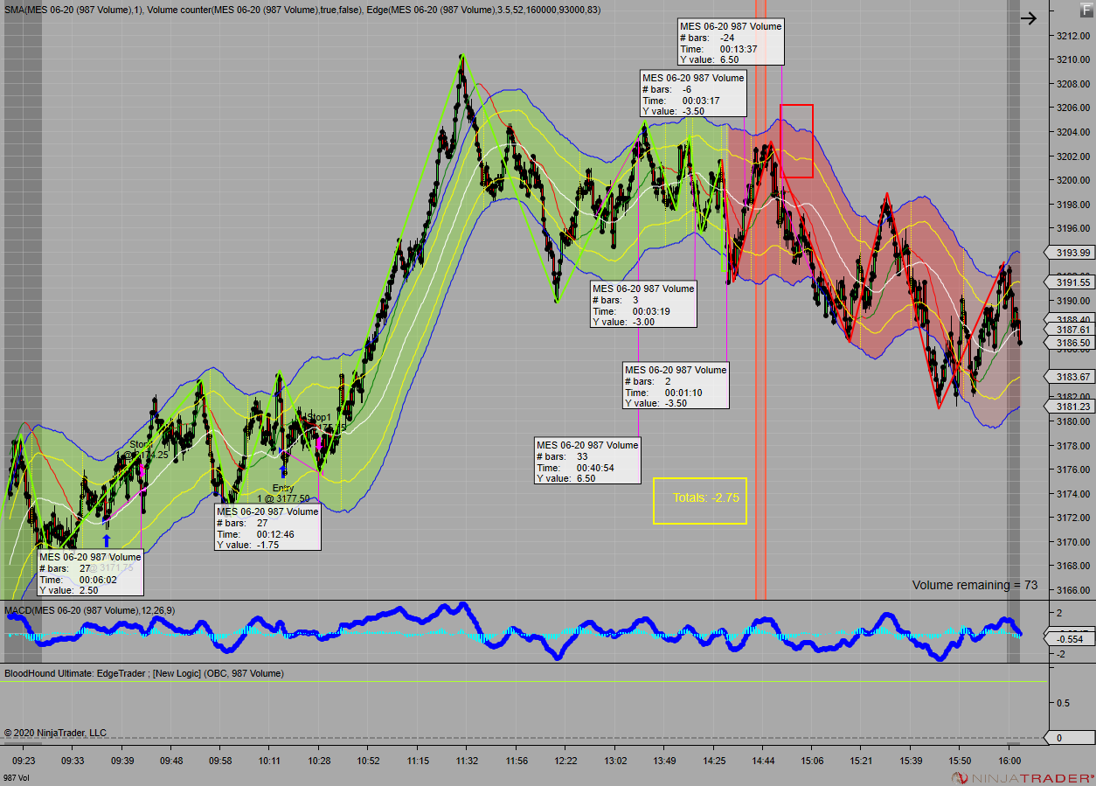
Task: Click the Entry 1 @ 3177.50 label
Action: coord(283,494)
